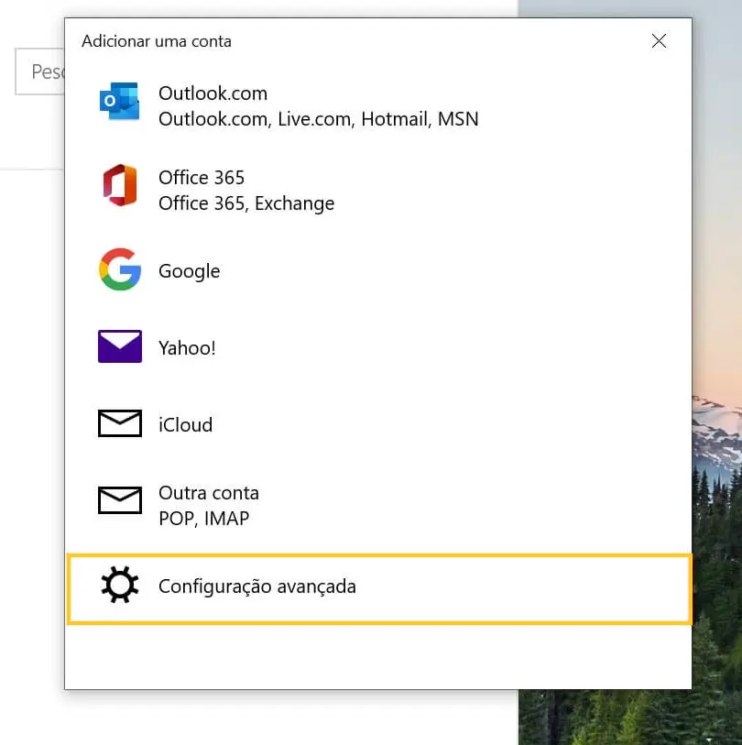Click the gear icon for Configuração avançada
Viewport: 742px width, 745px height.
pyautogui.click(x=120, y=585)
